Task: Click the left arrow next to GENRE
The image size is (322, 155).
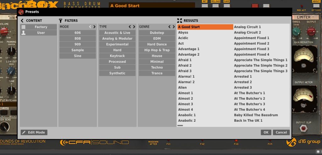Action: (169, 27)
